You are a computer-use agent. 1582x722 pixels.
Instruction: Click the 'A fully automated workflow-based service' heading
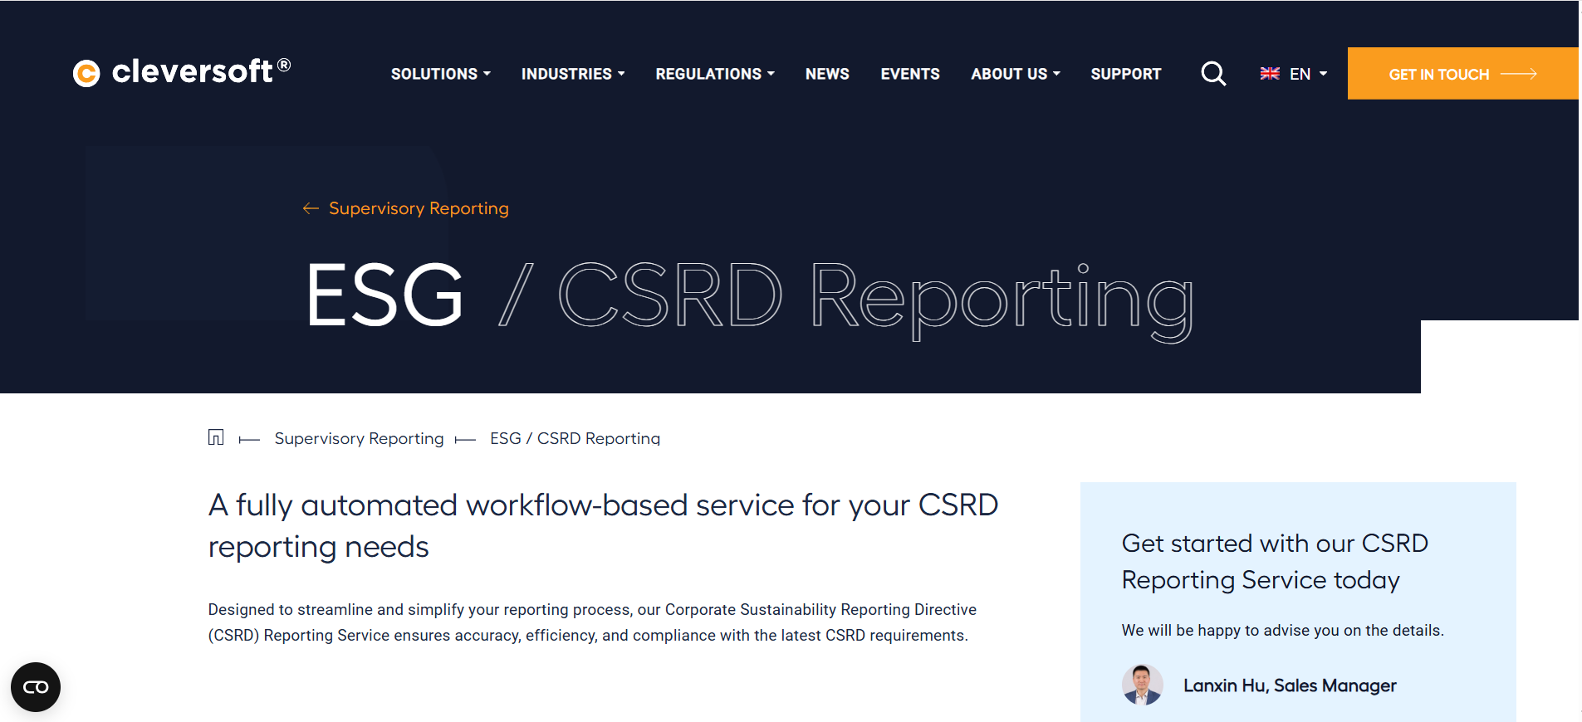click(x=603, y=525)
